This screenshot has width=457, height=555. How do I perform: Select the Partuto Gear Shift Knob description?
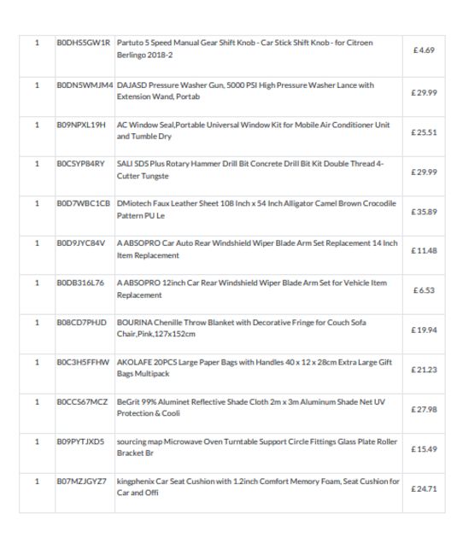pos(244,49)
